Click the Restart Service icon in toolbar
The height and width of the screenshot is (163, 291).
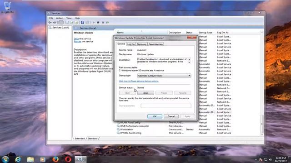click(x=108, y=23)
